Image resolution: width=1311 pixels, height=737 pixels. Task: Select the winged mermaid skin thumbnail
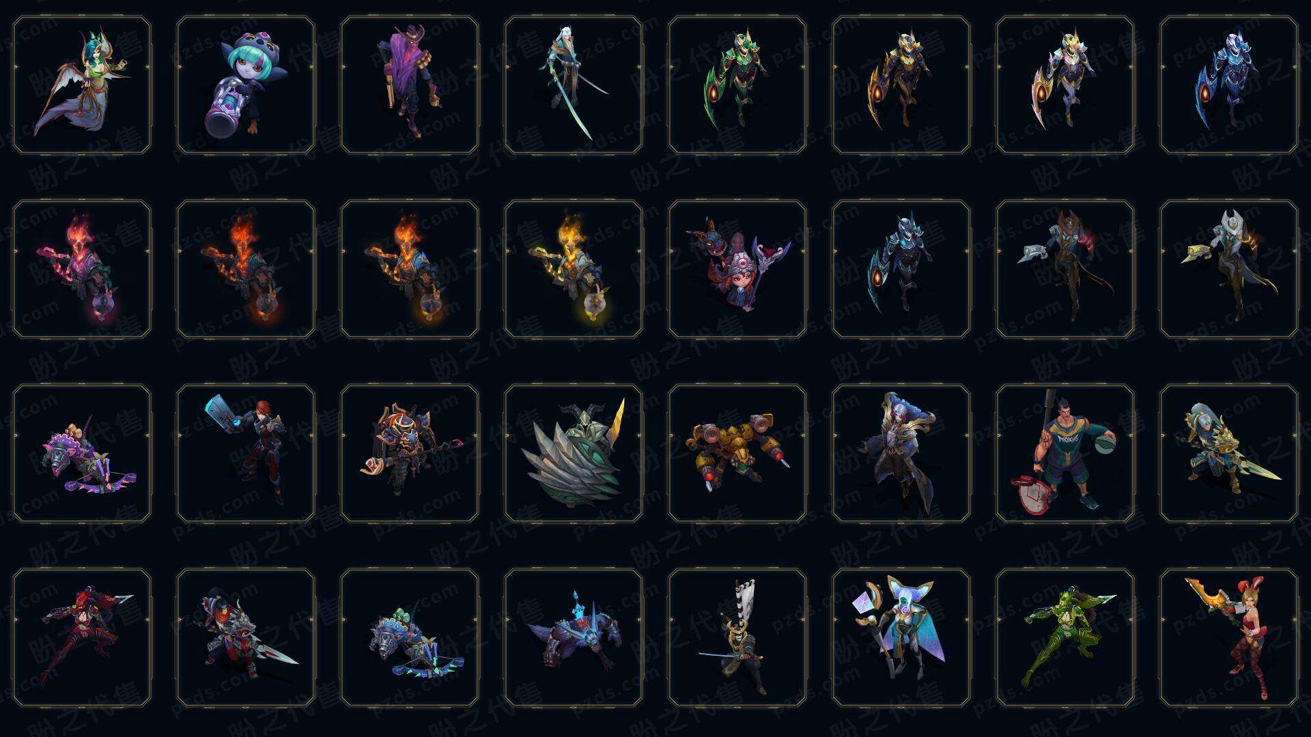(82, 85)
